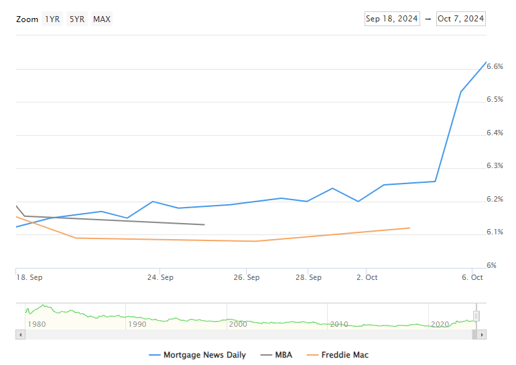The height and width of the screenshot is (365, 516).
Task: Zoom chart to MAX range
Action: pos(102,19)
